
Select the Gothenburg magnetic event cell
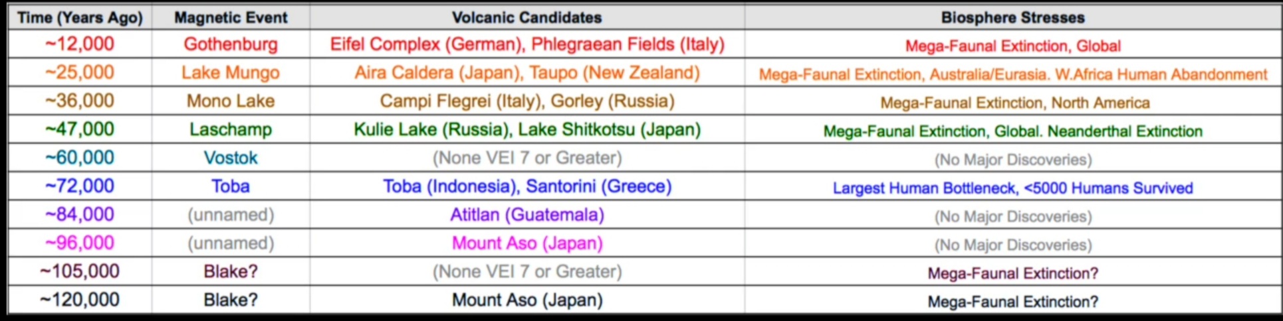(x=231, y=44)
